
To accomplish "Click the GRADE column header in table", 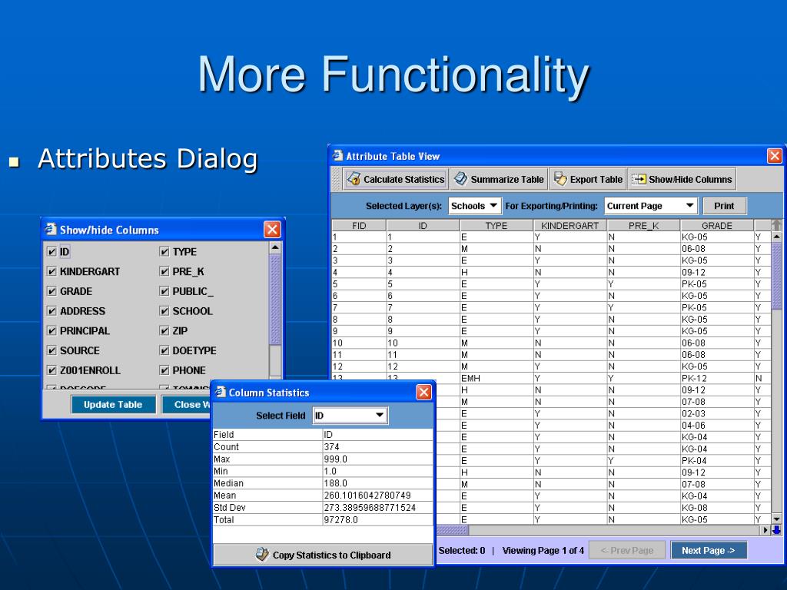I will click(717, 225).
